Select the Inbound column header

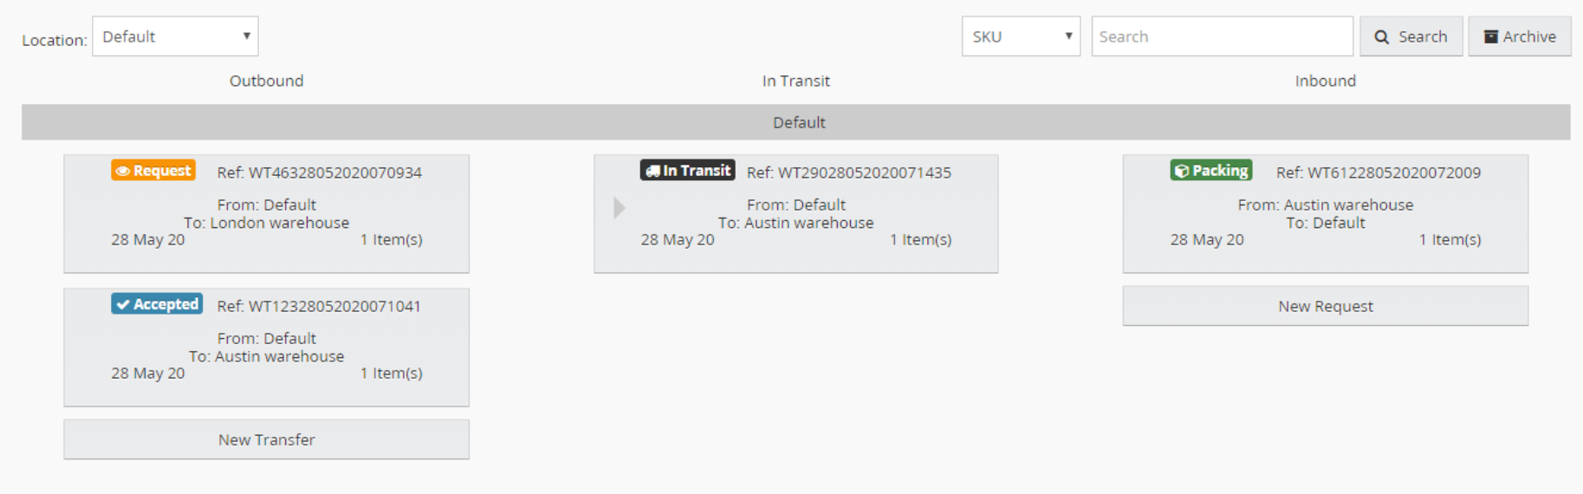(1325, 81)
